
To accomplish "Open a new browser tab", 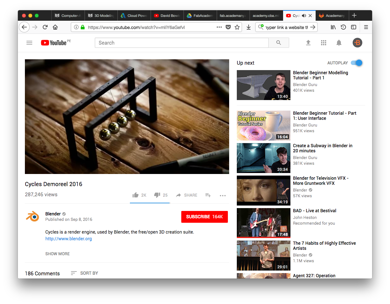I will (354, 16).
